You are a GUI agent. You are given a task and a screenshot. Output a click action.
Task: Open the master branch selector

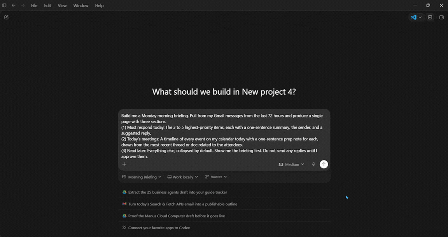tap(216, 177)
